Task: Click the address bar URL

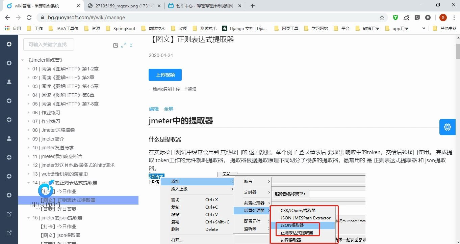Action: point(86,18)
